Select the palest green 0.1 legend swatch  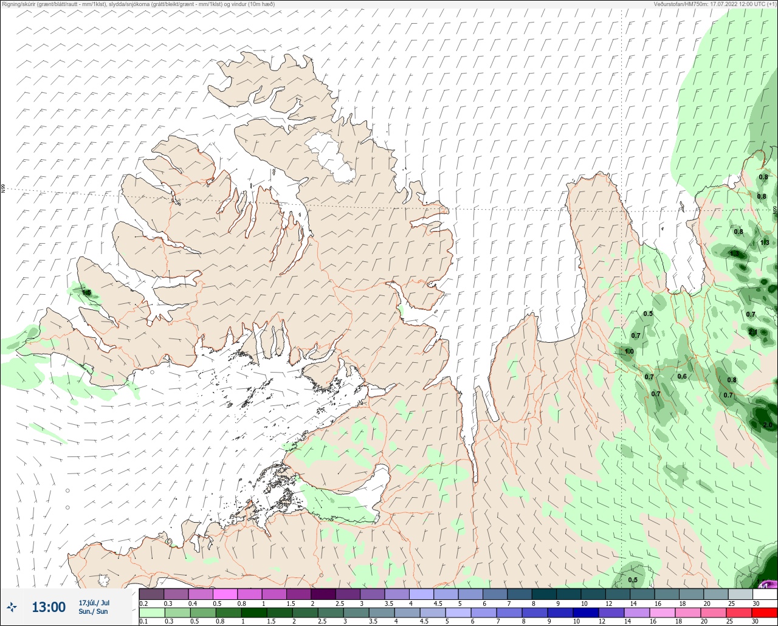[x=151, y=613]
